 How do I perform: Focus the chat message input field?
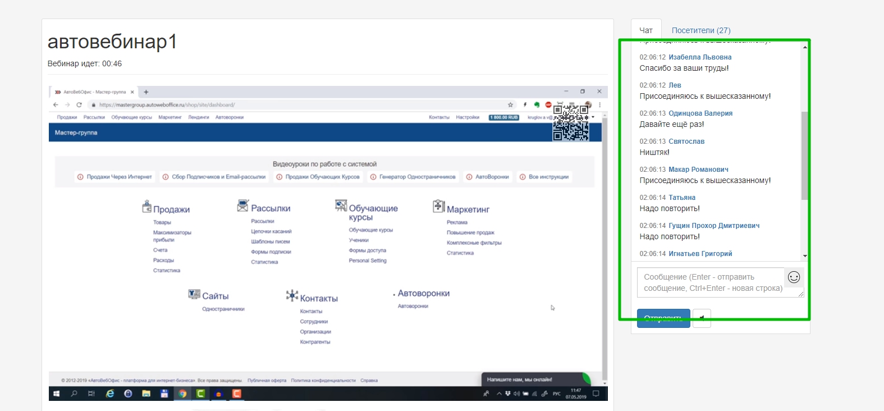pos(711,282)
